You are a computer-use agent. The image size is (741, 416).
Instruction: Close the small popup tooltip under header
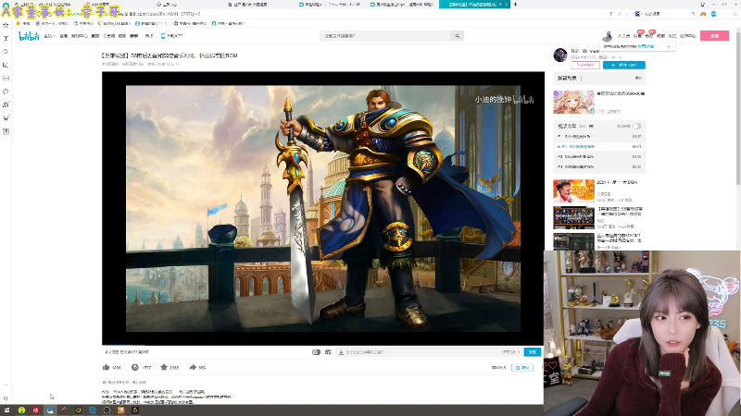point(668,47)
